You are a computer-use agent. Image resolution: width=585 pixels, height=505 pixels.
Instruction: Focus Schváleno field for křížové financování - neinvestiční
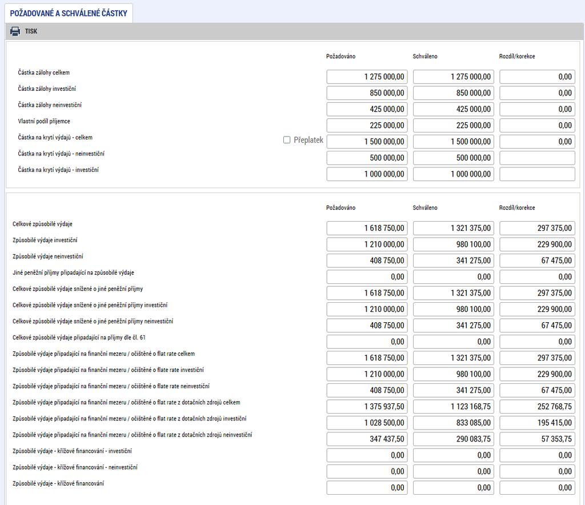(453, 471)
